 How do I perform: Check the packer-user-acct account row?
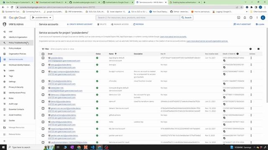pos(43,135)
